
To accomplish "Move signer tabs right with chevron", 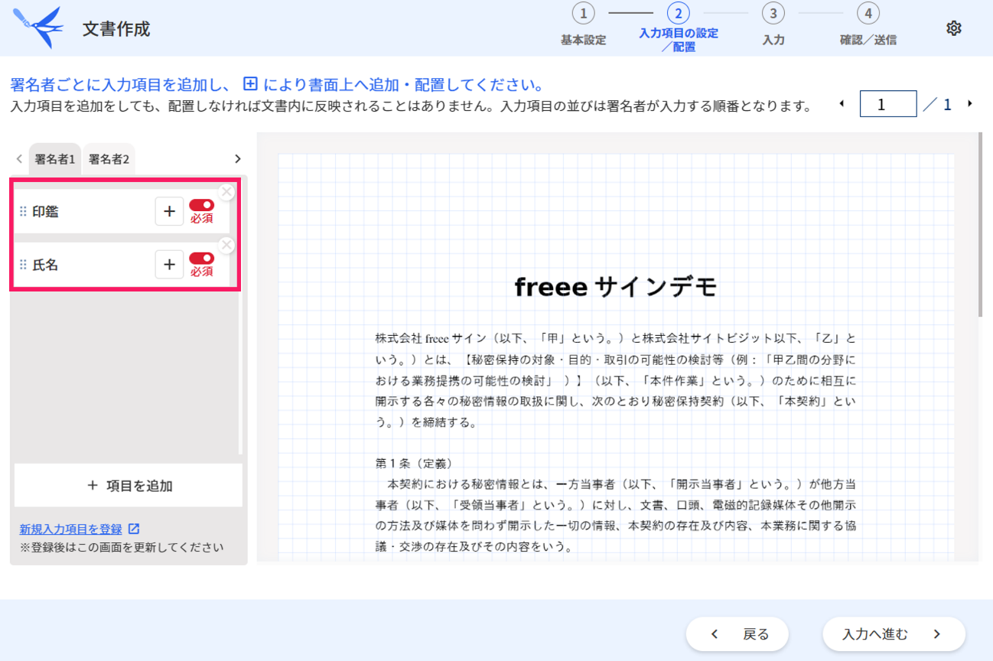I will (x=237, y=159).
